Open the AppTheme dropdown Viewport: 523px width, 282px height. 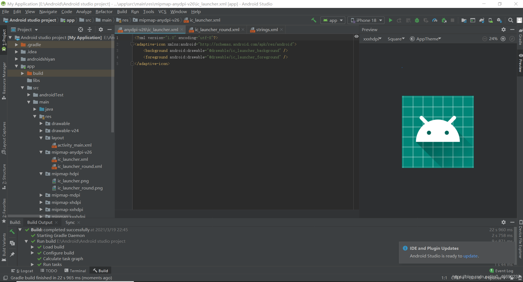coord(425,39)
